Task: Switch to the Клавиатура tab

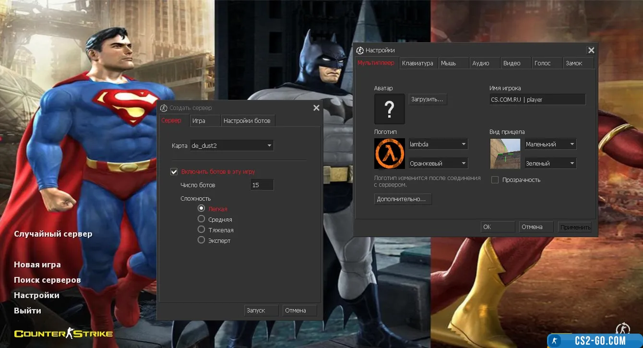Action: 417,63
